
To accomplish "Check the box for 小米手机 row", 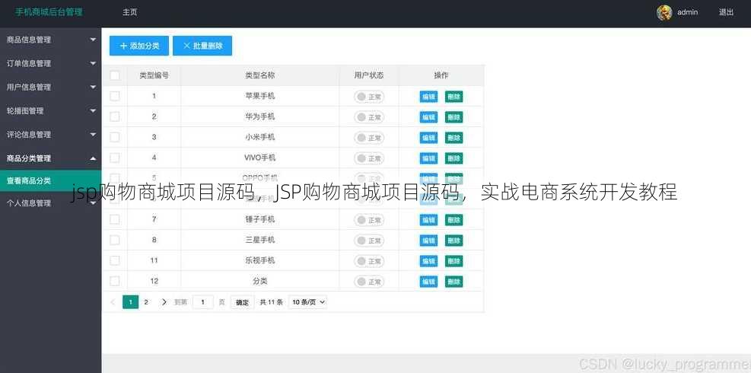I will (x=115, y=137).
